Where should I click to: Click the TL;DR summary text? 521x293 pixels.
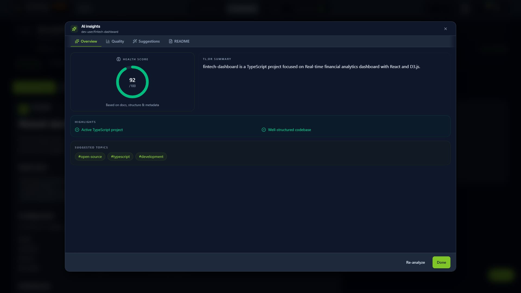(312, 66)
